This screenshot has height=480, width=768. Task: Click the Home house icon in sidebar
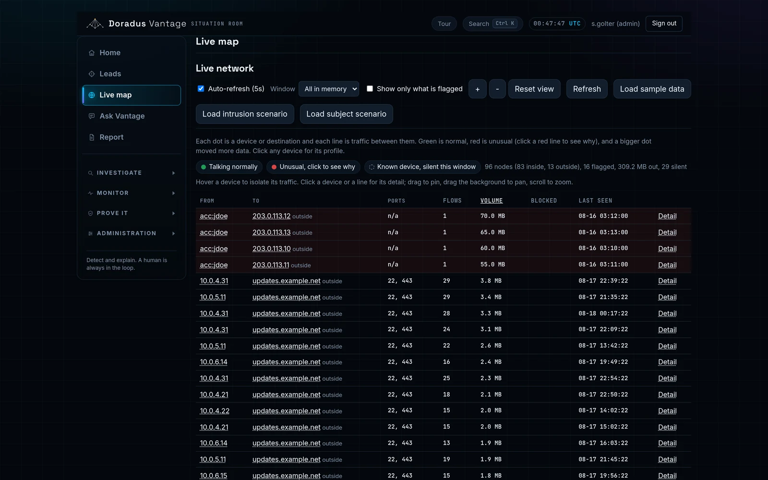tap(92, 53)
